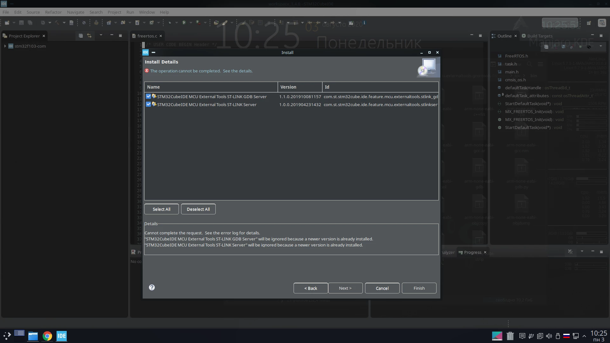
Task: Click Link with Editor in Project Explorer
Action: [89, 36]
